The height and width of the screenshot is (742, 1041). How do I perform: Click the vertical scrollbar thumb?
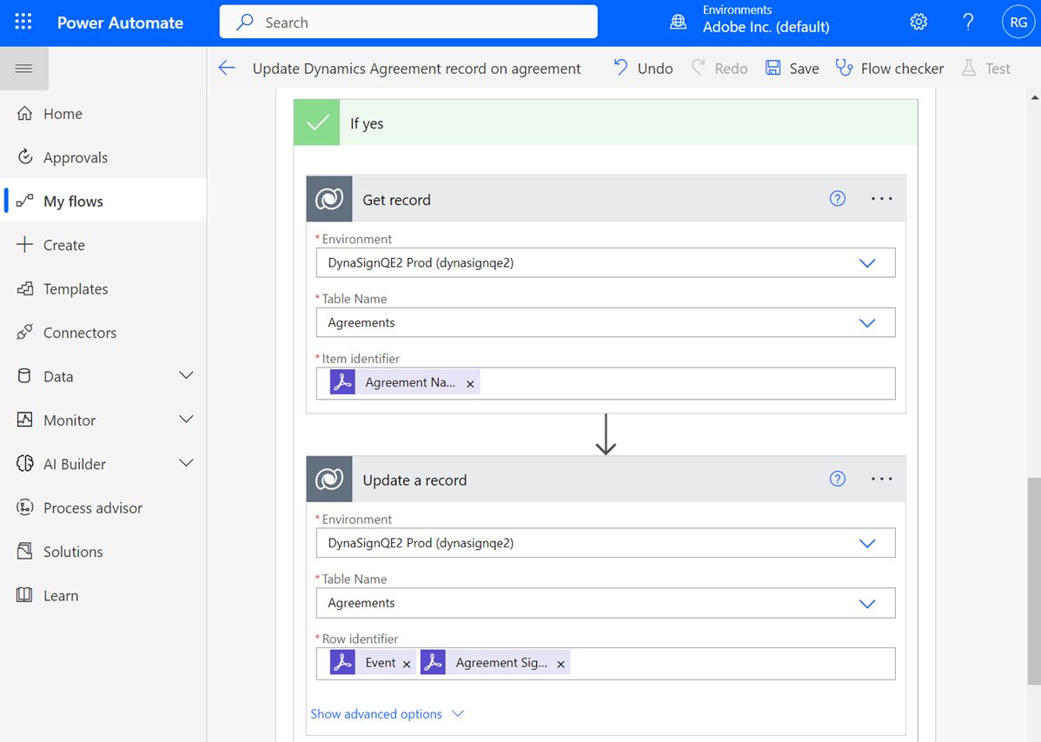1034,580
